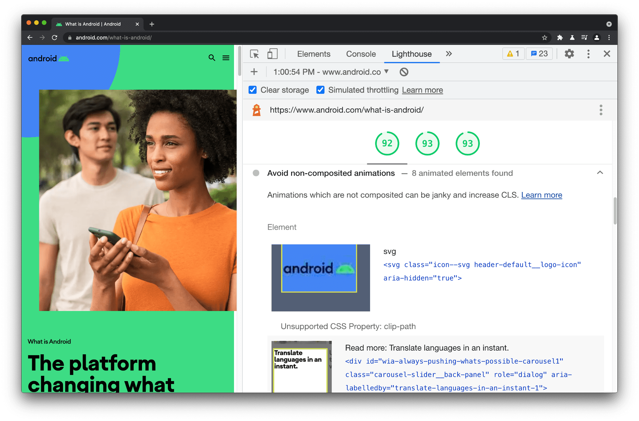Click the Elements tab in DevTools
639x421 pixels.
314,54
